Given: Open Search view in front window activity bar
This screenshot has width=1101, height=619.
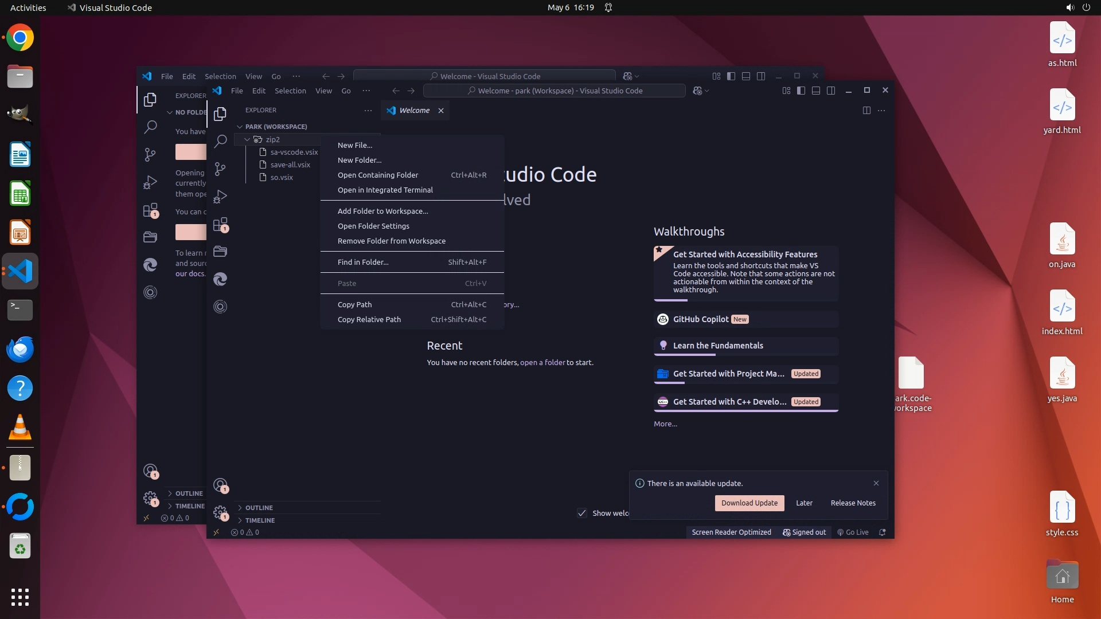Looking at the screenshot, I should (220, 142).
